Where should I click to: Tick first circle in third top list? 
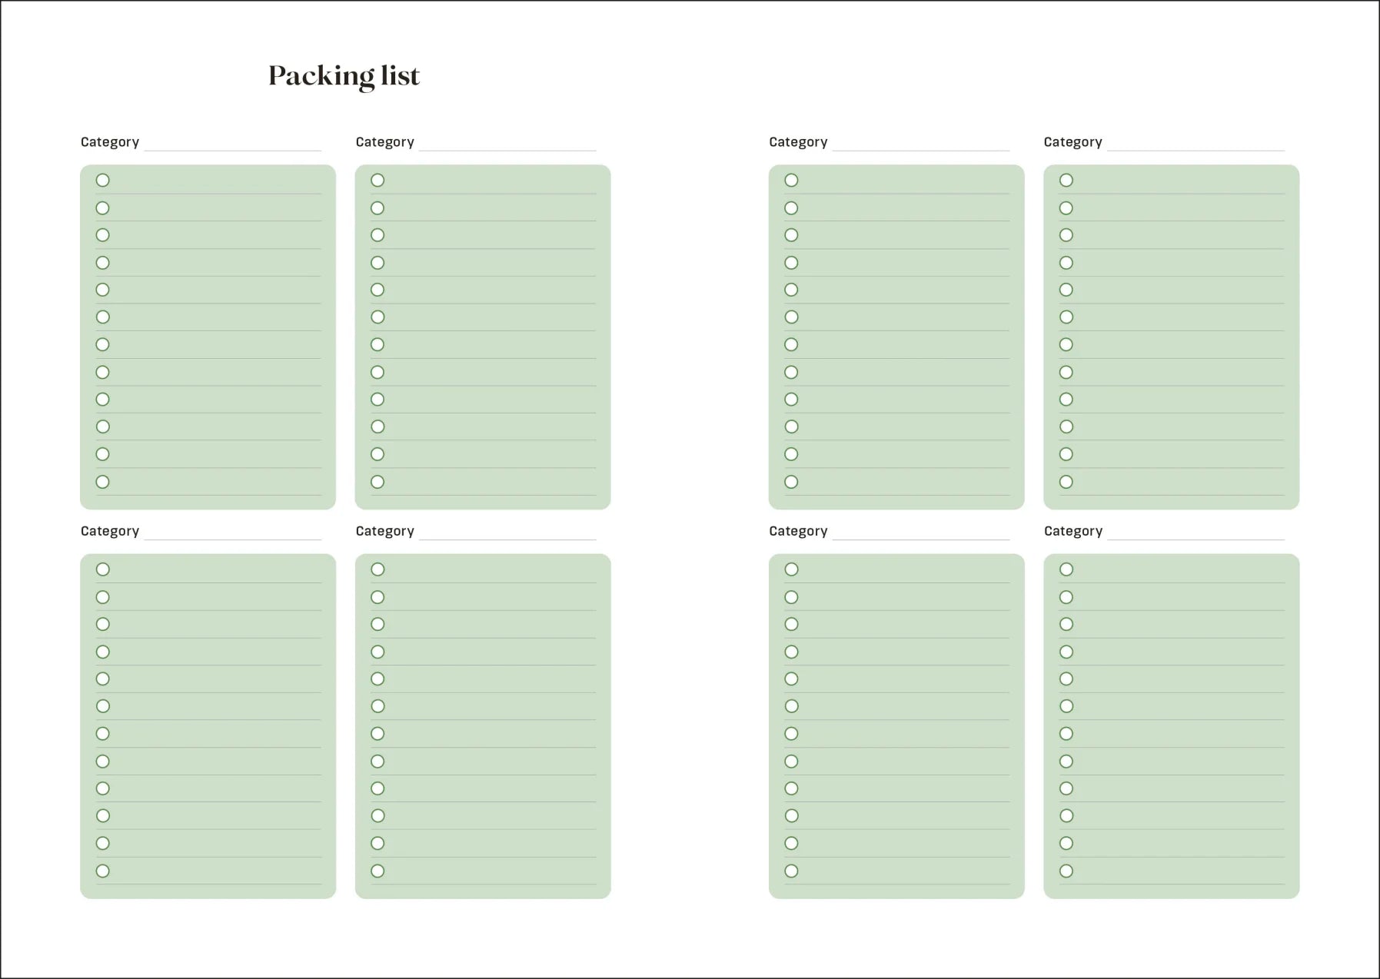coord(792,181)
